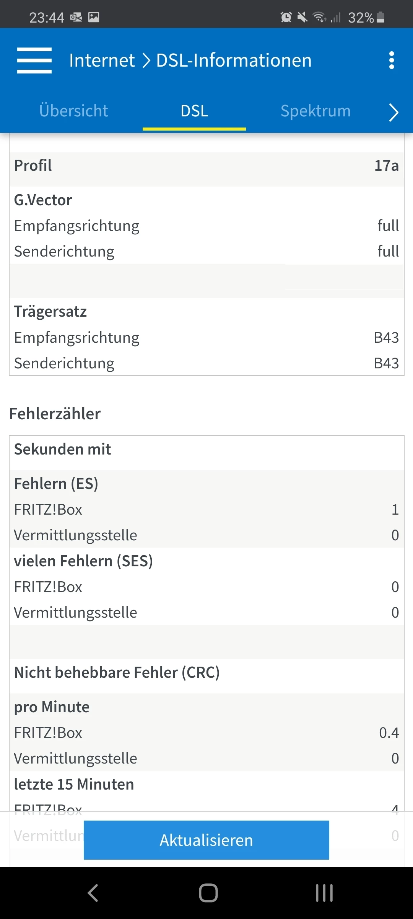Open the hamburger navigation menu
The width and height of the screenshot is (413, 919).
pos(34,61)
